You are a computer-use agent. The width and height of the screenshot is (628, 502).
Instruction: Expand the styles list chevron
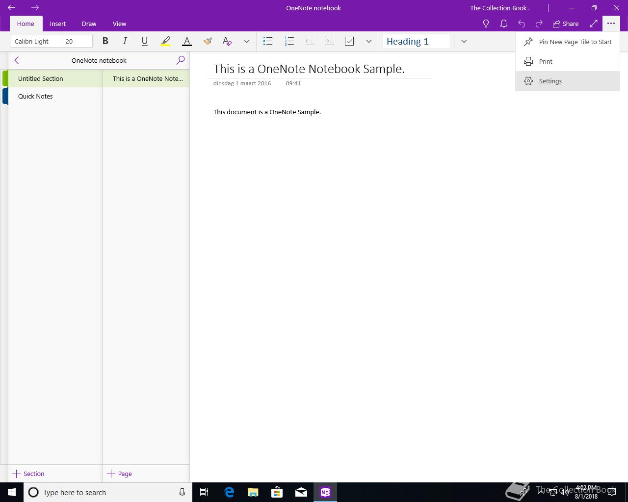[x=464, y=41]
